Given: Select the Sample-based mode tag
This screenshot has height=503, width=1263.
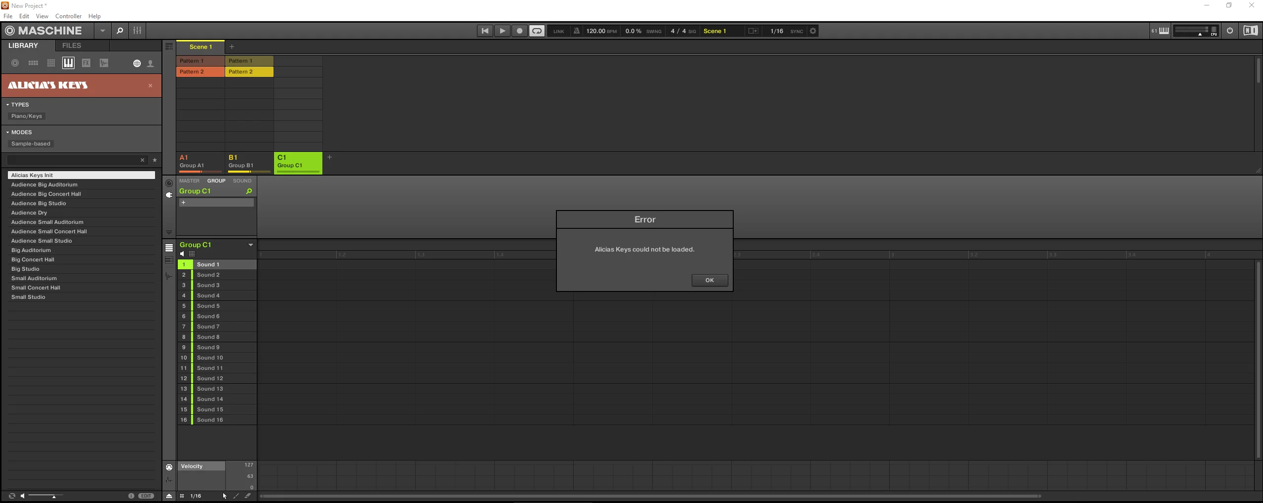Looking at the screenshot, I should coord(31,144).
